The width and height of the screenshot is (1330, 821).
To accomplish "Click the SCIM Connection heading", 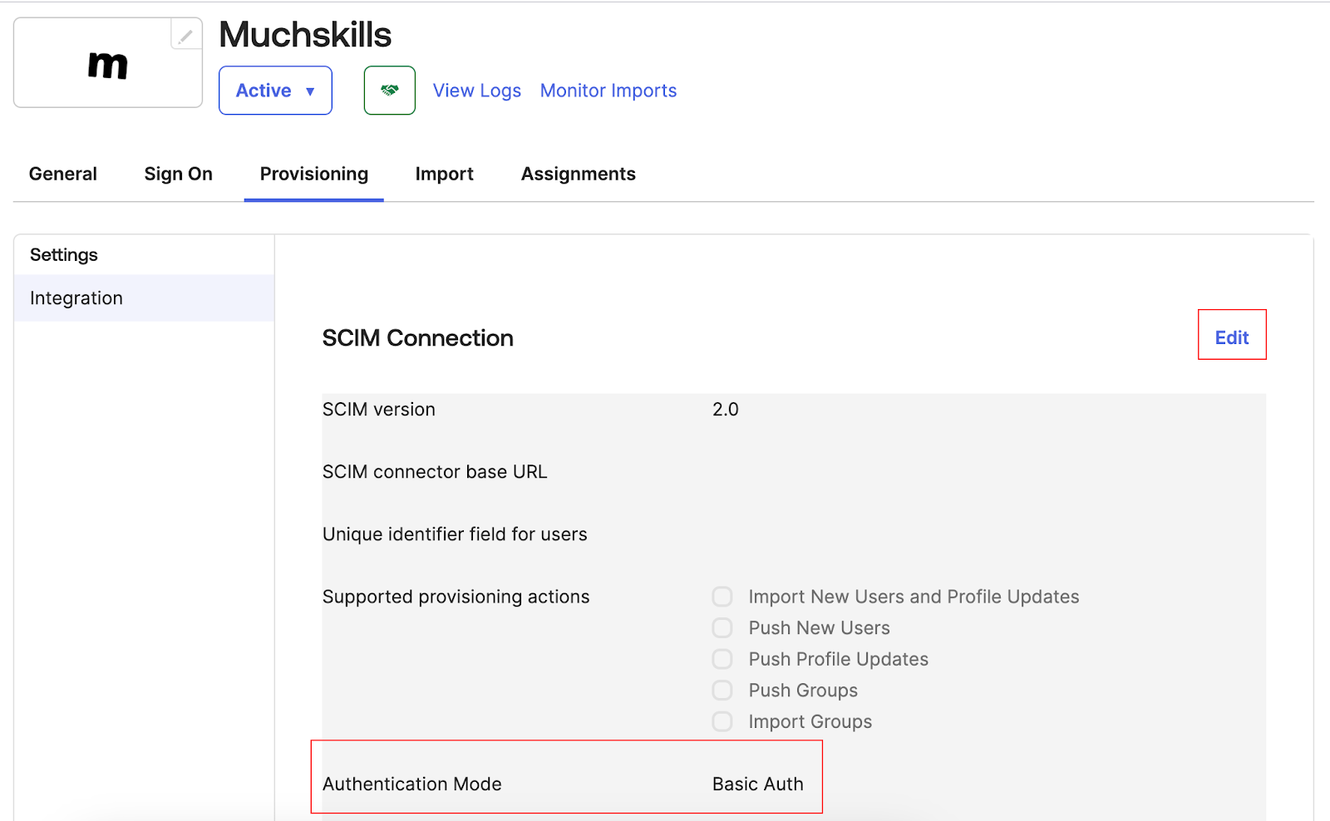I will click(x=418, y=338).
